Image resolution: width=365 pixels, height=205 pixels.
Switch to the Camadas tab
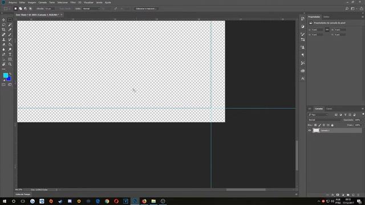319,109
